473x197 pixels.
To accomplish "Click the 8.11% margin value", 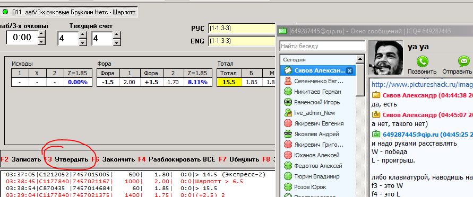I will pyautogui.click(x=198, y=82).
